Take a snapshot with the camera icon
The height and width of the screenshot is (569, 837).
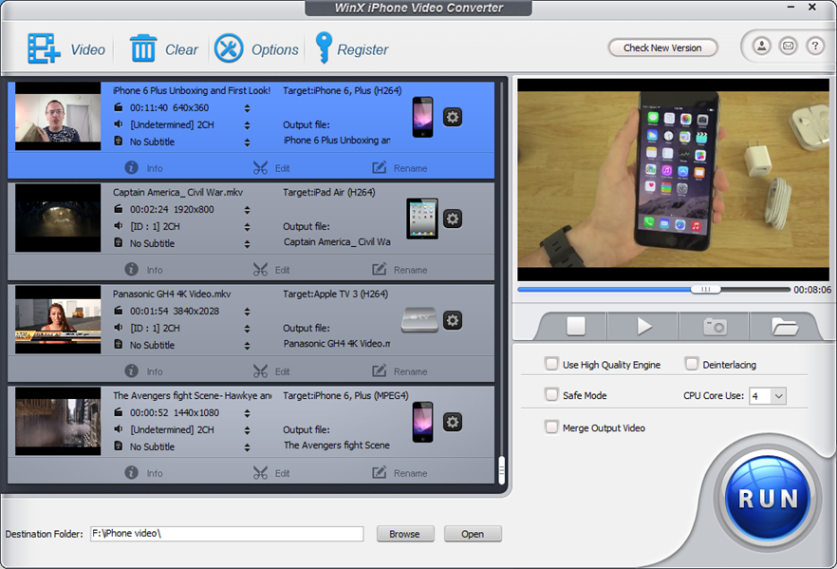[715, 326]
